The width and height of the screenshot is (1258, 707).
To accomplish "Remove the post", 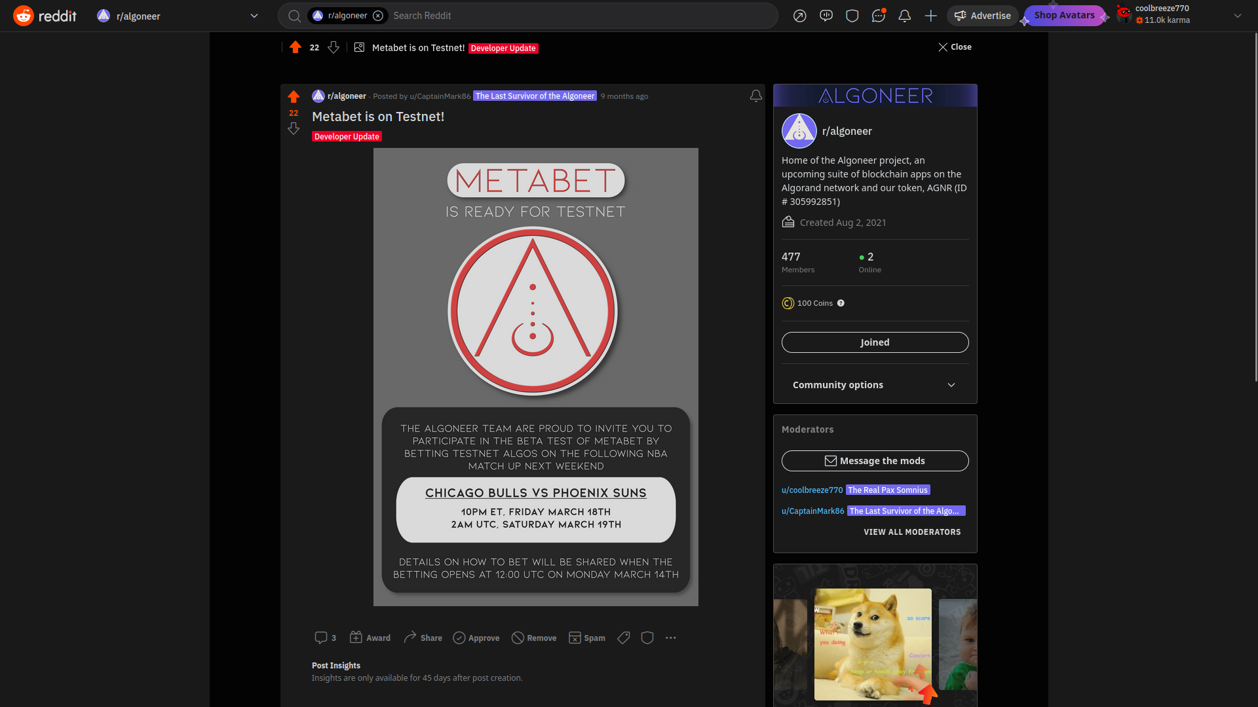I will coord(534,638).
